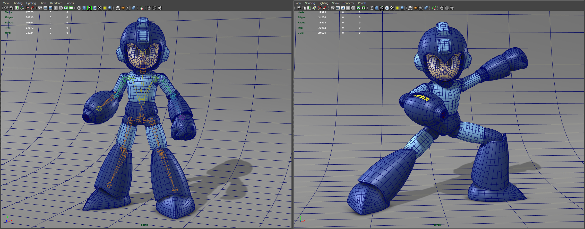Click Grid icon in right viewport toolbar

click(333, 8)
